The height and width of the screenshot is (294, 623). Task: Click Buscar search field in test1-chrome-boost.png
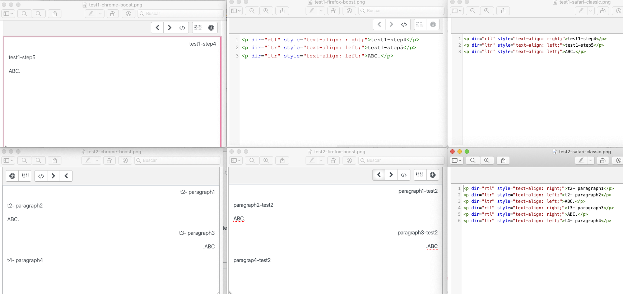(180, 14)
